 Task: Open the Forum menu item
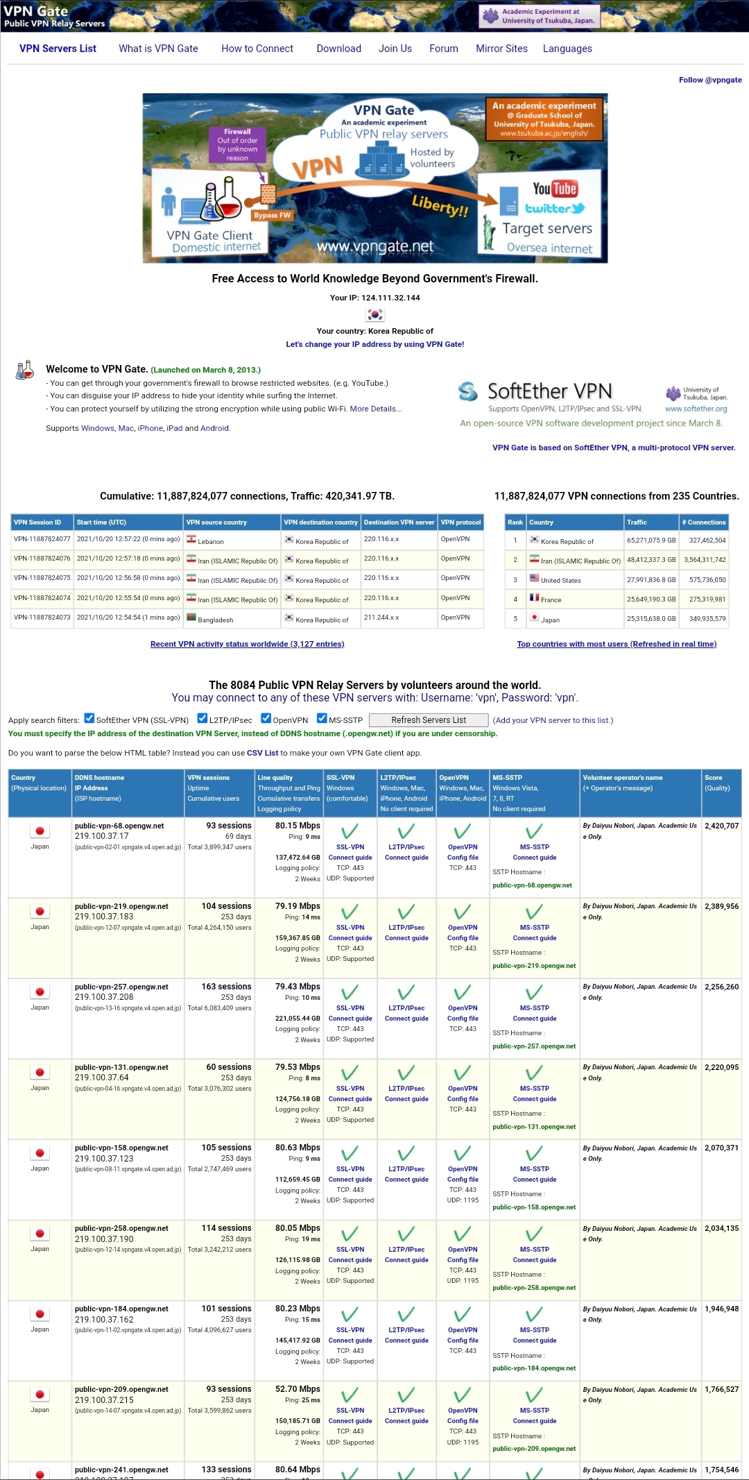[444, 49]
